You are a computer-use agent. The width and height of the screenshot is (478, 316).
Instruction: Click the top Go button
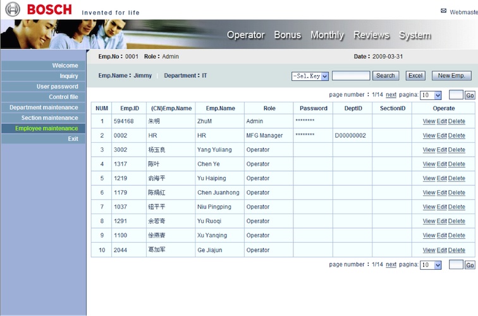coord(470,95)
